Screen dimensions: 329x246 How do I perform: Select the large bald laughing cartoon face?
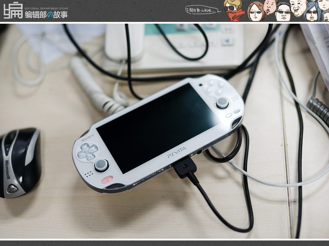(x=298, y=8)
